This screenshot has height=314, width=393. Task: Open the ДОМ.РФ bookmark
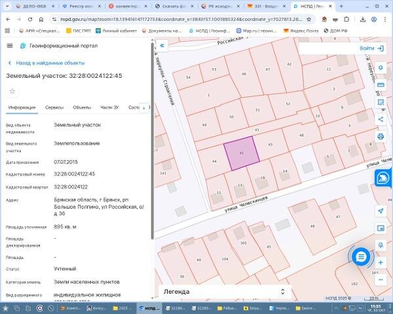click(x=335, y=31)
